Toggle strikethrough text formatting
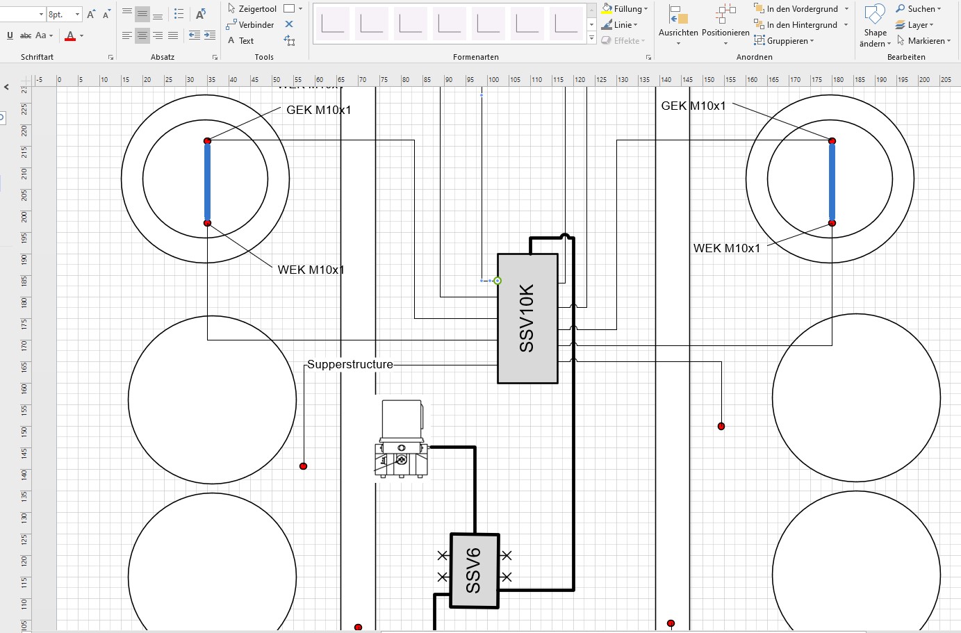Screen dimensions: 961x633 coord(26,35)
